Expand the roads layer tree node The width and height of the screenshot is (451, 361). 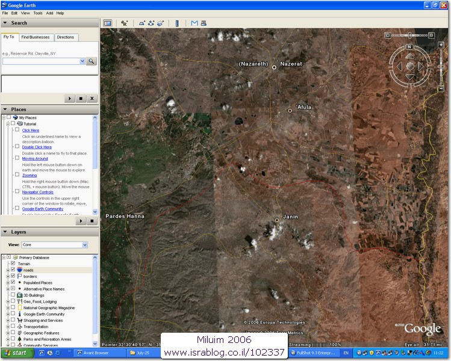(x=8, y=270)
